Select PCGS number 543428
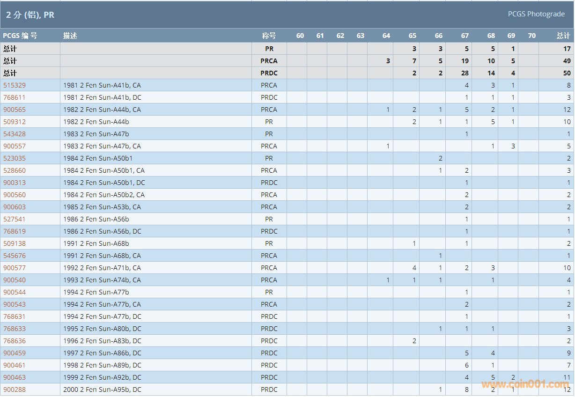The image size is (575, 397). click(x=15, y=134)
